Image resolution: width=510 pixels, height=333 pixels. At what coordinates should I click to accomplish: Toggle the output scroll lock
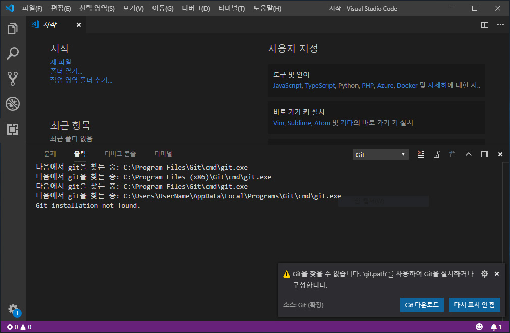tap(437, 154)
